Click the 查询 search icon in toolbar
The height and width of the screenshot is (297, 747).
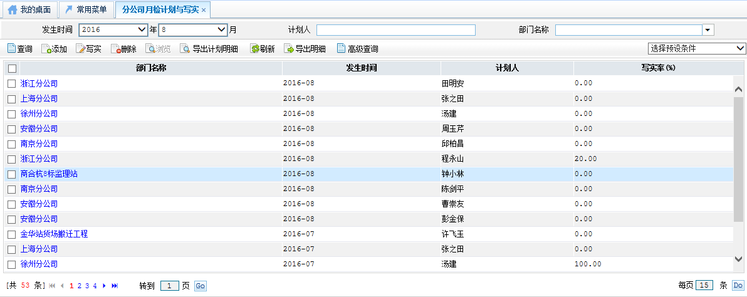tap(11, 49)
